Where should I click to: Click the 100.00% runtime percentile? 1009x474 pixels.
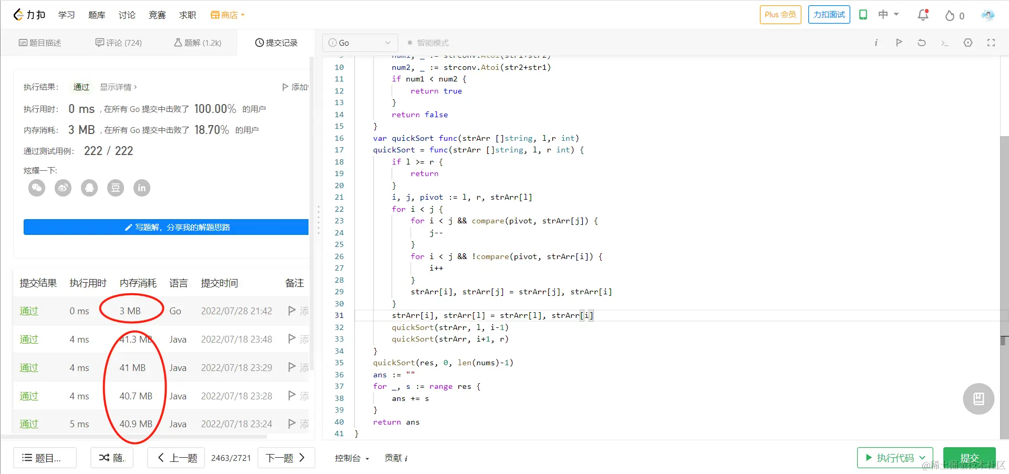[x=215, y=109]
